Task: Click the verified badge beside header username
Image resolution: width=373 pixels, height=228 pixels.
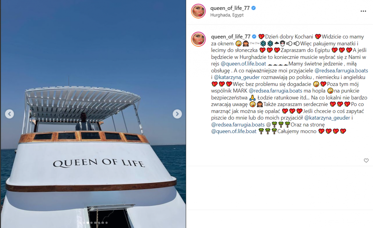Action: 254,8
